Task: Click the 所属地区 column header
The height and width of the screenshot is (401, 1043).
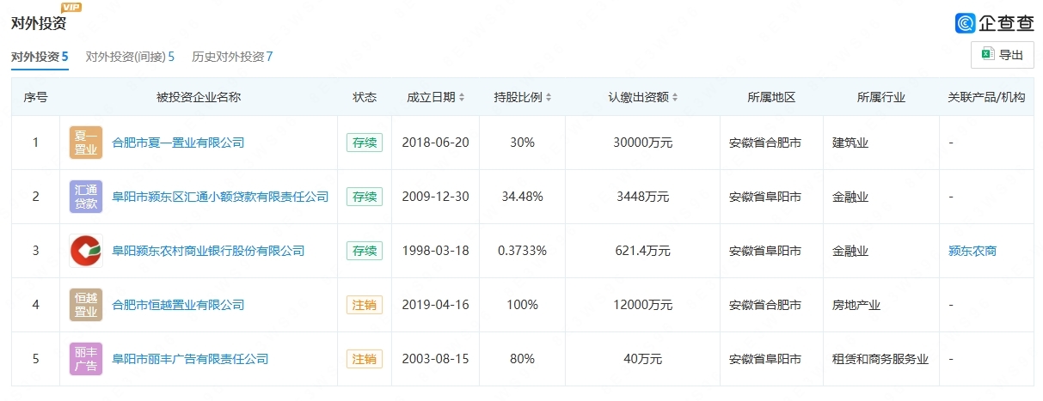Action: pos(771,97)
